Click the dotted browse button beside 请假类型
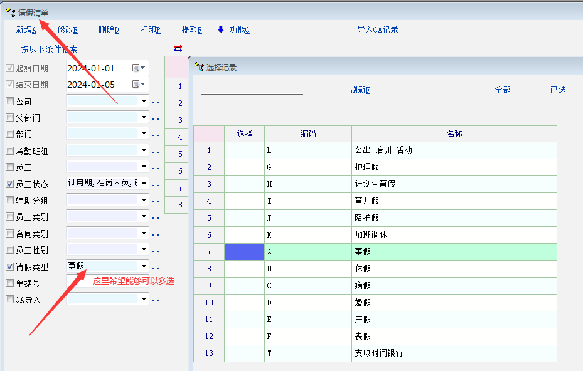The image size is (583, 371). pos(156,268)
